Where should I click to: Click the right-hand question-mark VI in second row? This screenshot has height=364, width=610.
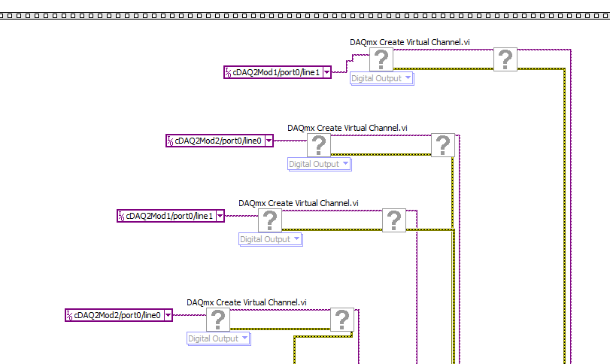(443, 145)
